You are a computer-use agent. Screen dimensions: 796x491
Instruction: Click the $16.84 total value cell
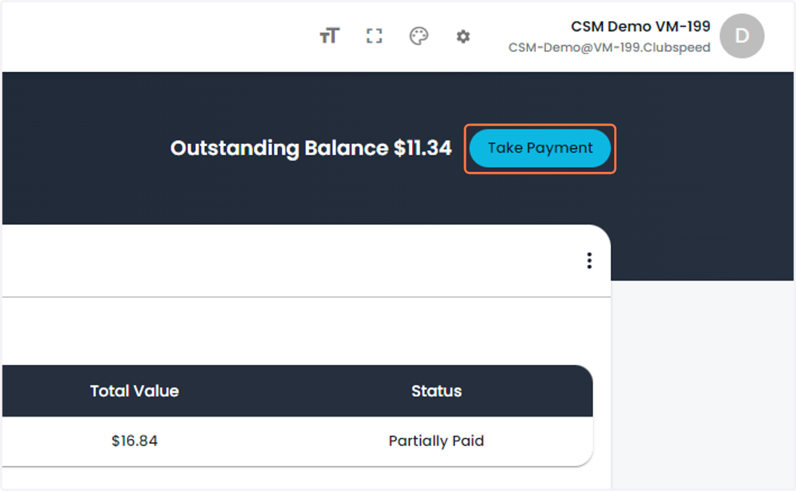pyautogui.click(x=135, y=441)
